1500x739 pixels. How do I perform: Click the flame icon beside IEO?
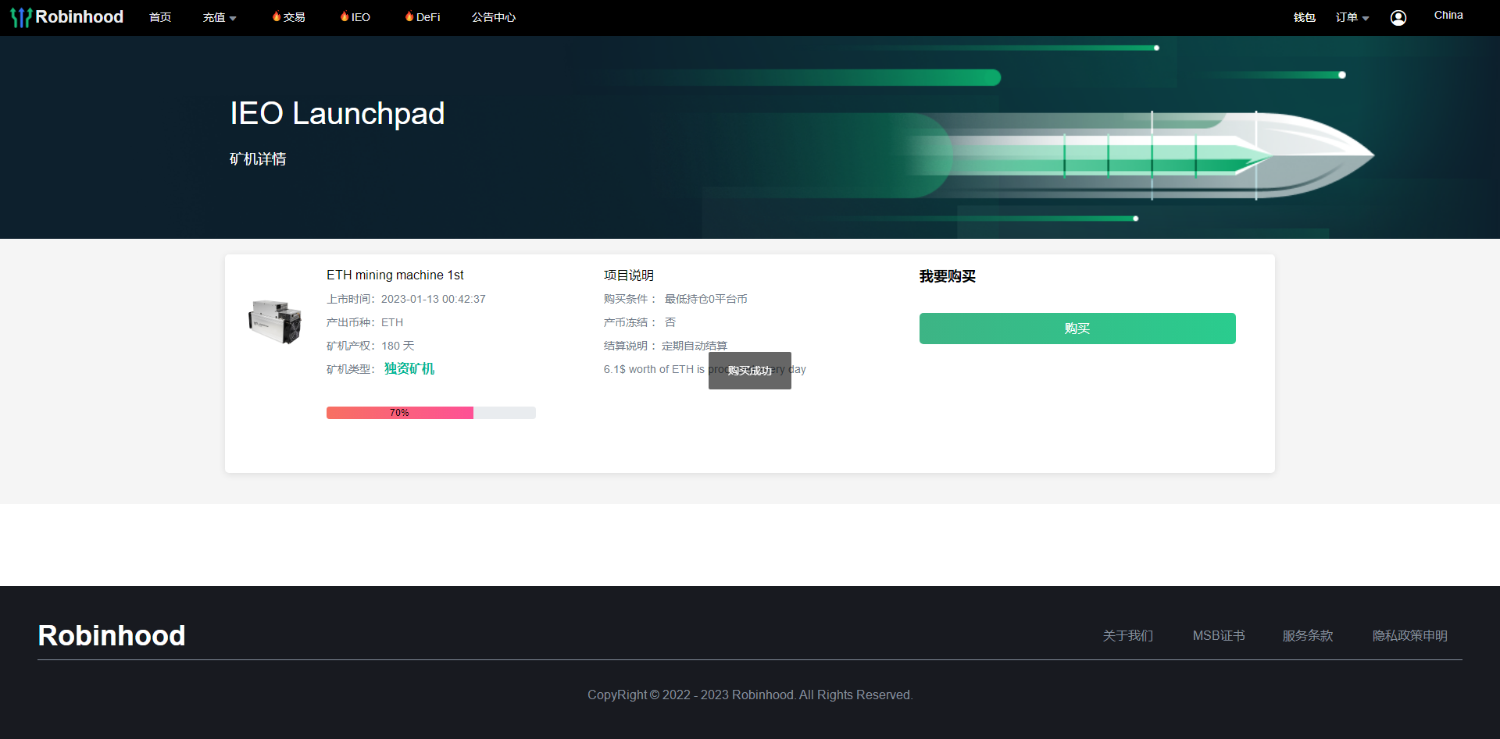(345, 16)
